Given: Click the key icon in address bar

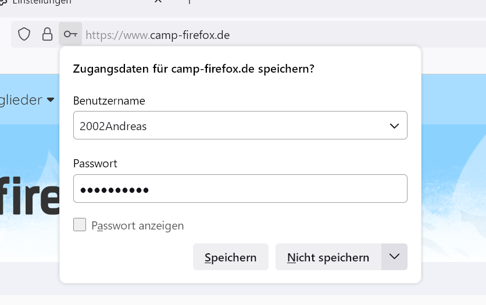Looking at the screenshot, I should tap(70, 35).
